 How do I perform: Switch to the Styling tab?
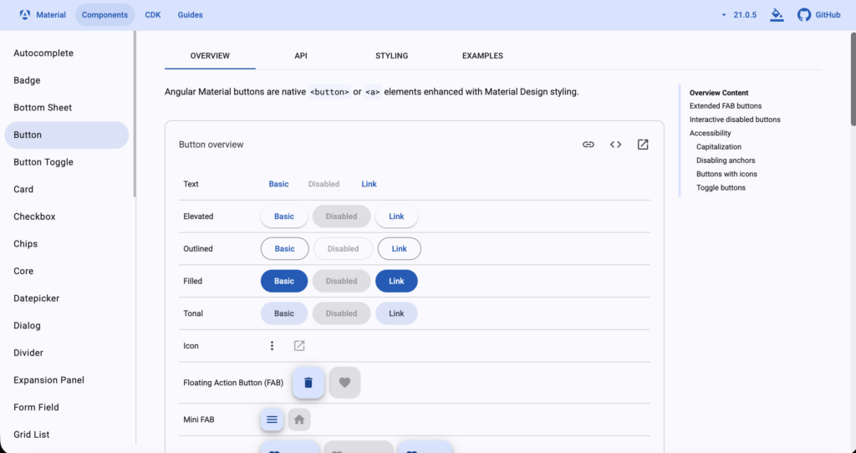tap(391, 56)
